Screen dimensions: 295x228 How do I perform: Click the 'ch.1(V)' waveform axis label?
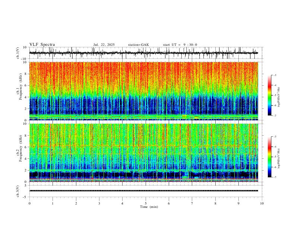(x=18, y=53)
